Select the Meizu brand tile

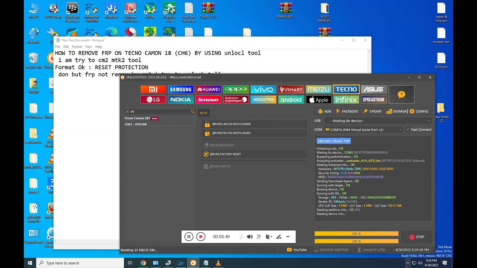(318, 89)
